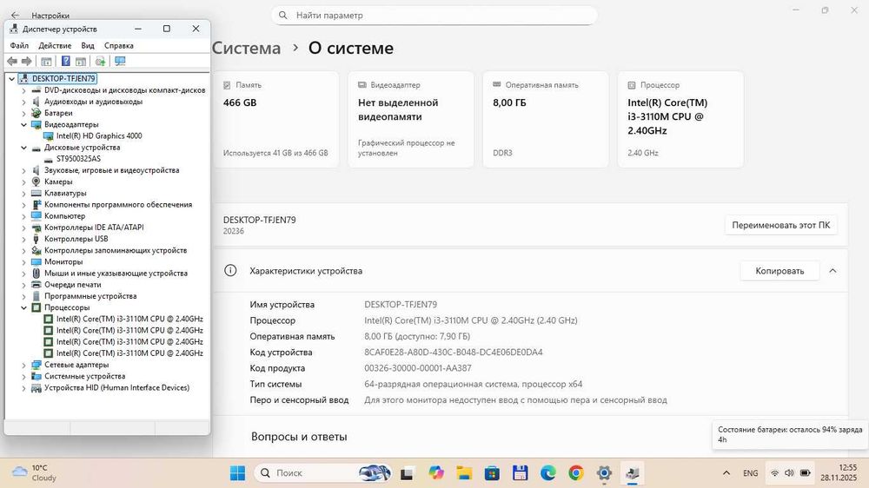Collapse the DESKTOP-TFJEN79 root node arrow
This screenshot has width=869, height=488.
click(x=11, y=79)
